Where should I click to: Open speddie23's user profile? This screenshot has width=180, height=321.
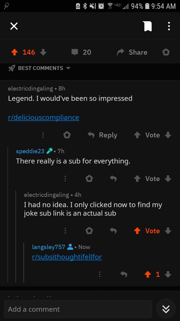pyautogui.click(x=30, y=151)
